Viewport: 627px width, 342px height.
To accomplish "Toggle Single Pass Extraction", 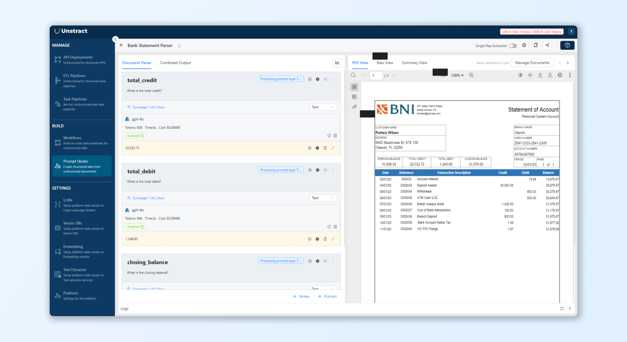I will click(x=514, y=46).
